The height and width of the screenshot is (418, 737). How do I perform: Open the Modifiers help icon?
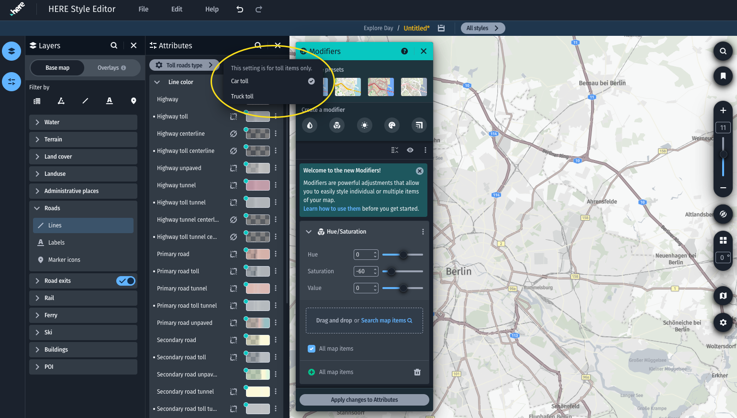pos(404,51)
